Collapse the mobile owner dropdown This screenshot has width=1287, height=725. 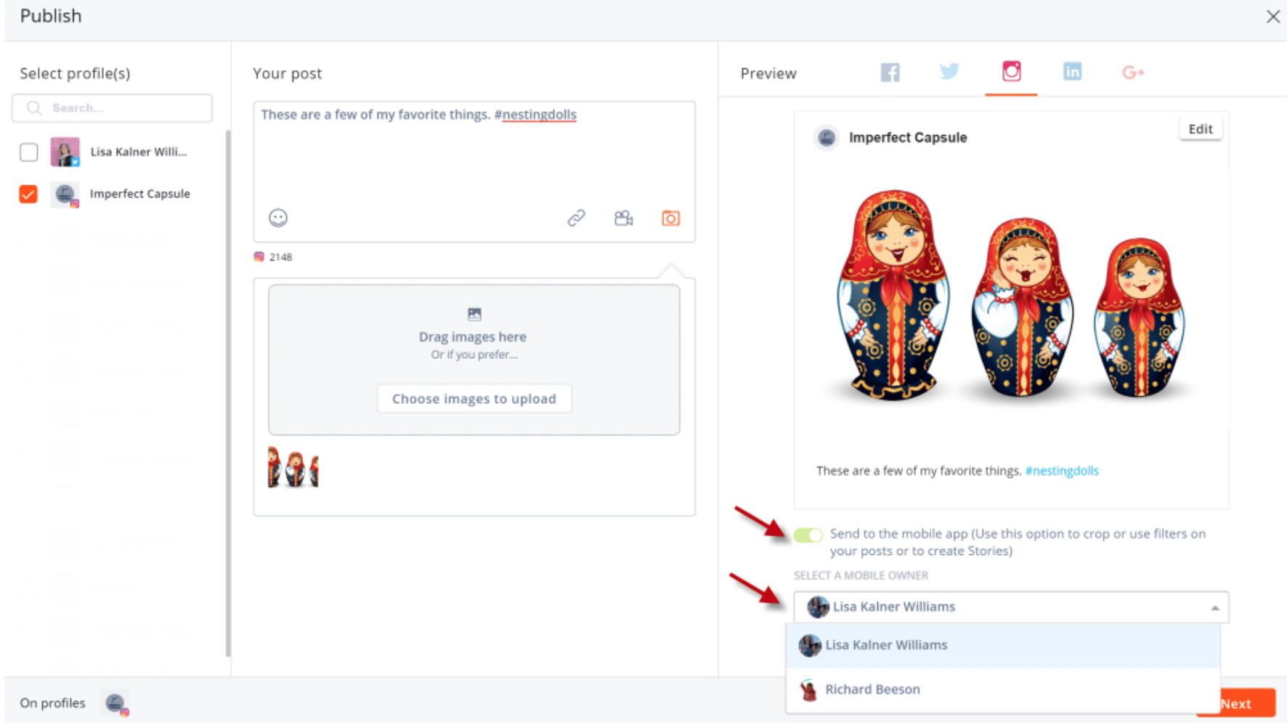coord(1214,608)
